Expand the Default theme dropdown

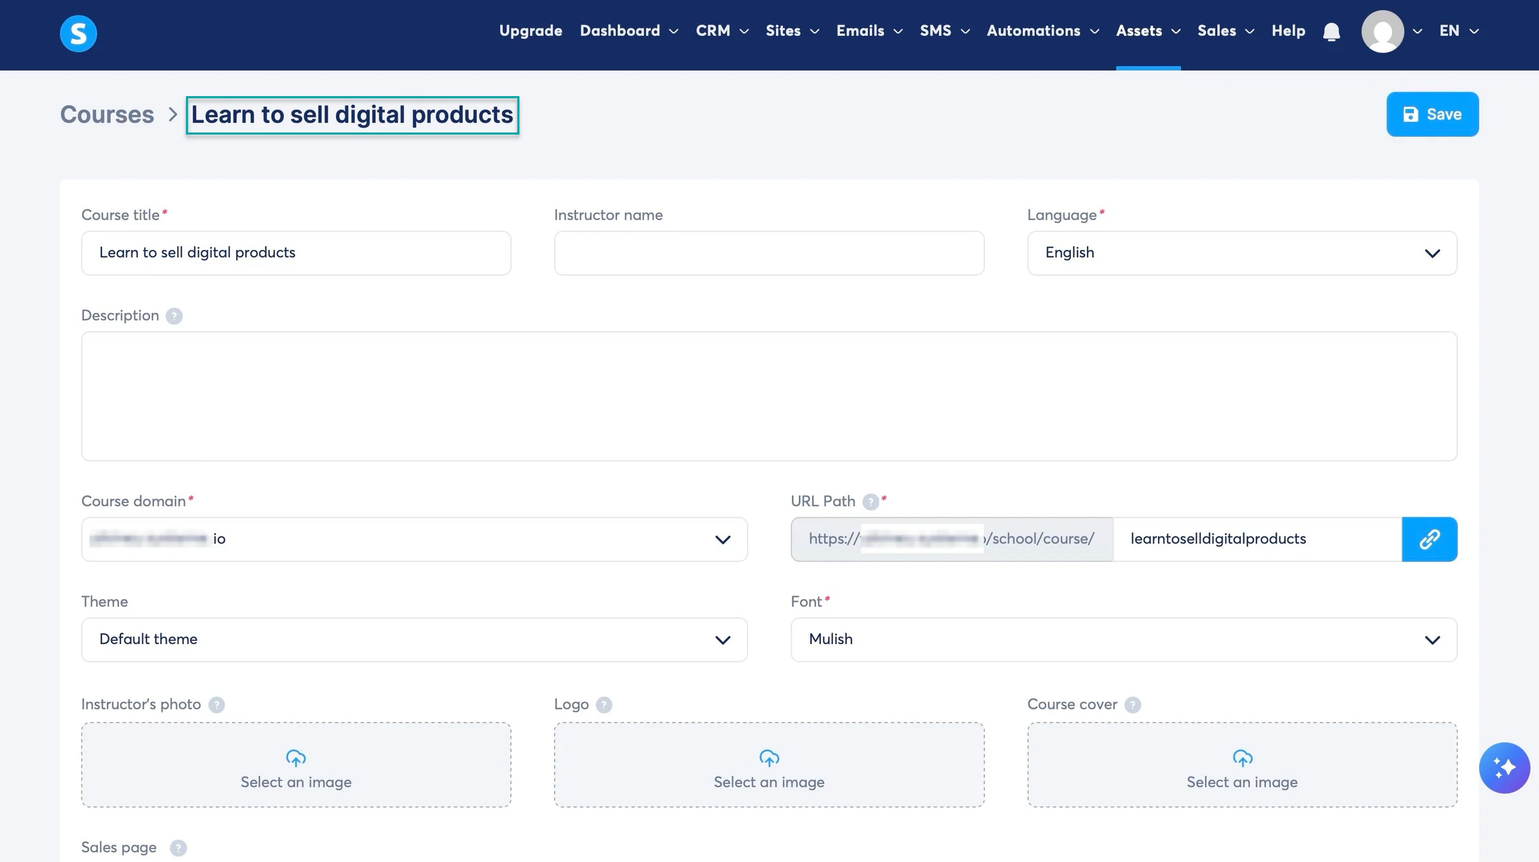pyautogui.click(x=414, y=640)
